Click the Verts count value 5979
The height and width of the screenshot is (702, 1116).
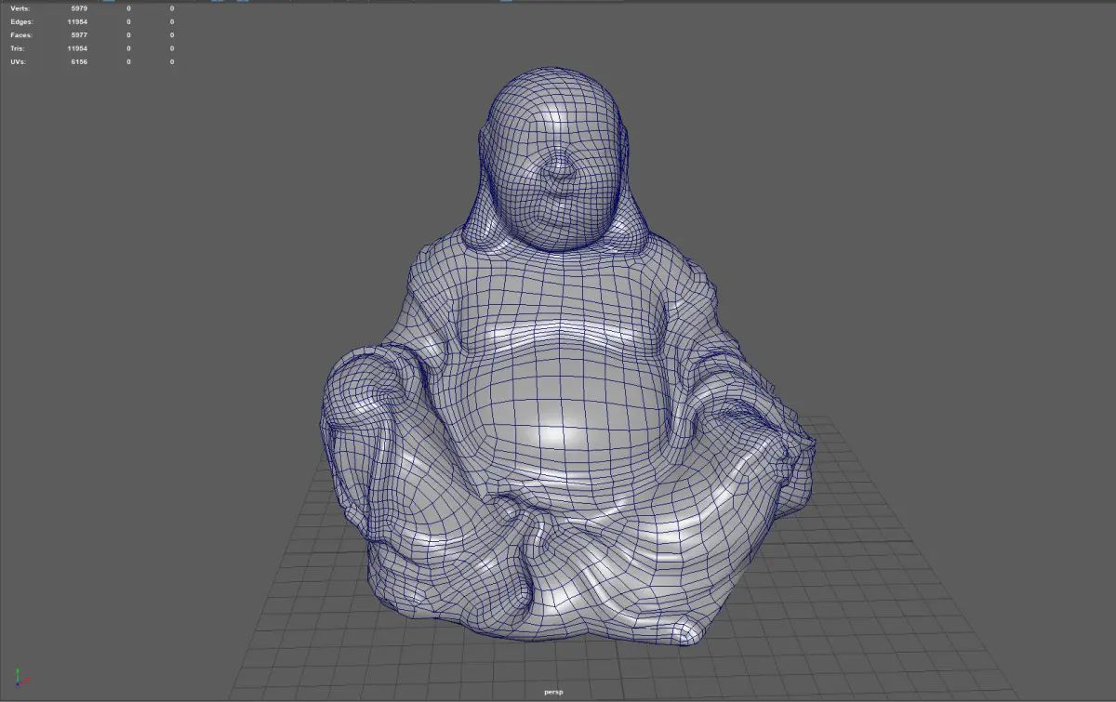tap(78, 8)
